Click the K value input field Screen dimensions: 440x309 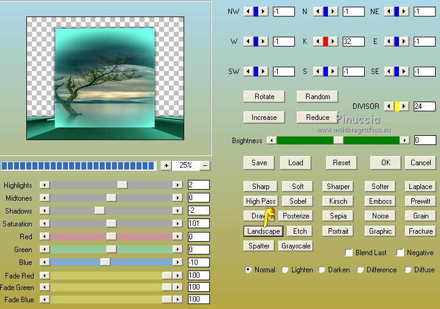click(x=354, y=42)
